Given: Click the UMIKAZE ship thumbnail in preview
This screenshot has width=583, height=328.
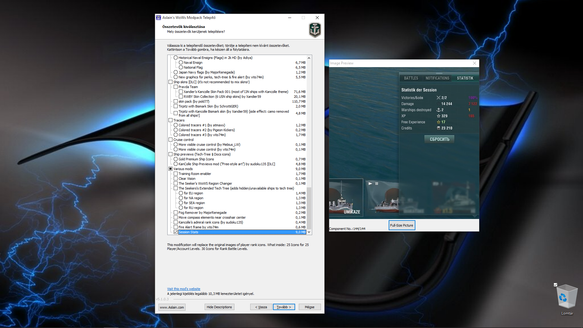Looking at the screenshot, I should click(346, 197).
